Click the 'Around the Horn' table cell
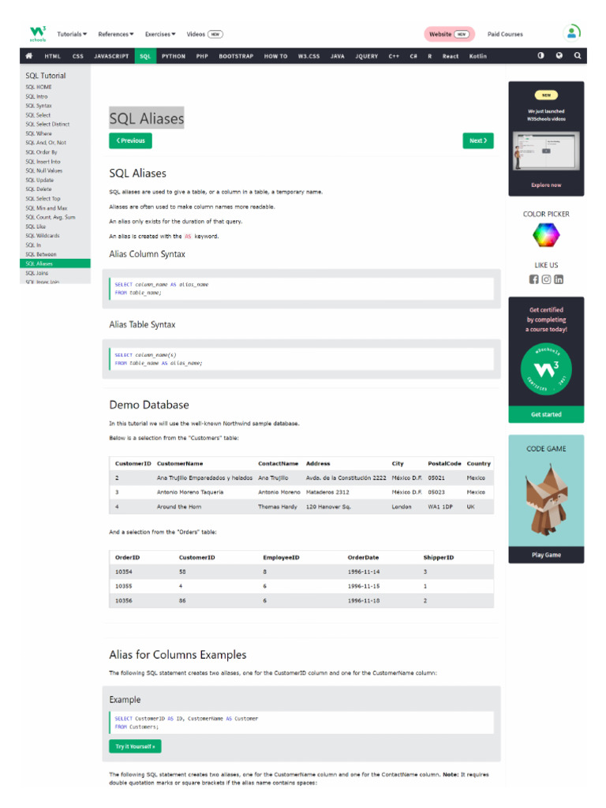This screenshot has width=606, height=808. click(179, 507)
